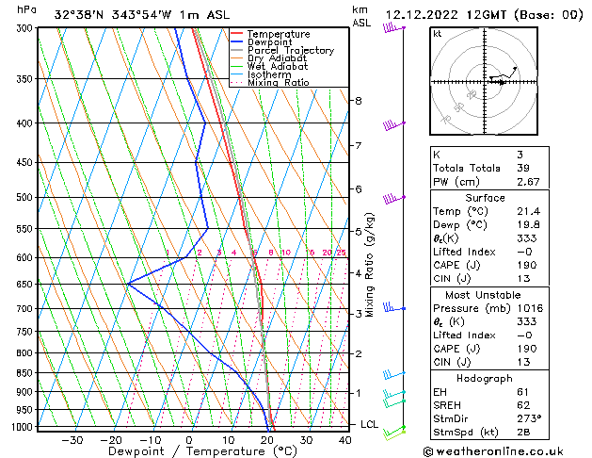Click the purple wind barb at 400 hPa

coord(393,124)
